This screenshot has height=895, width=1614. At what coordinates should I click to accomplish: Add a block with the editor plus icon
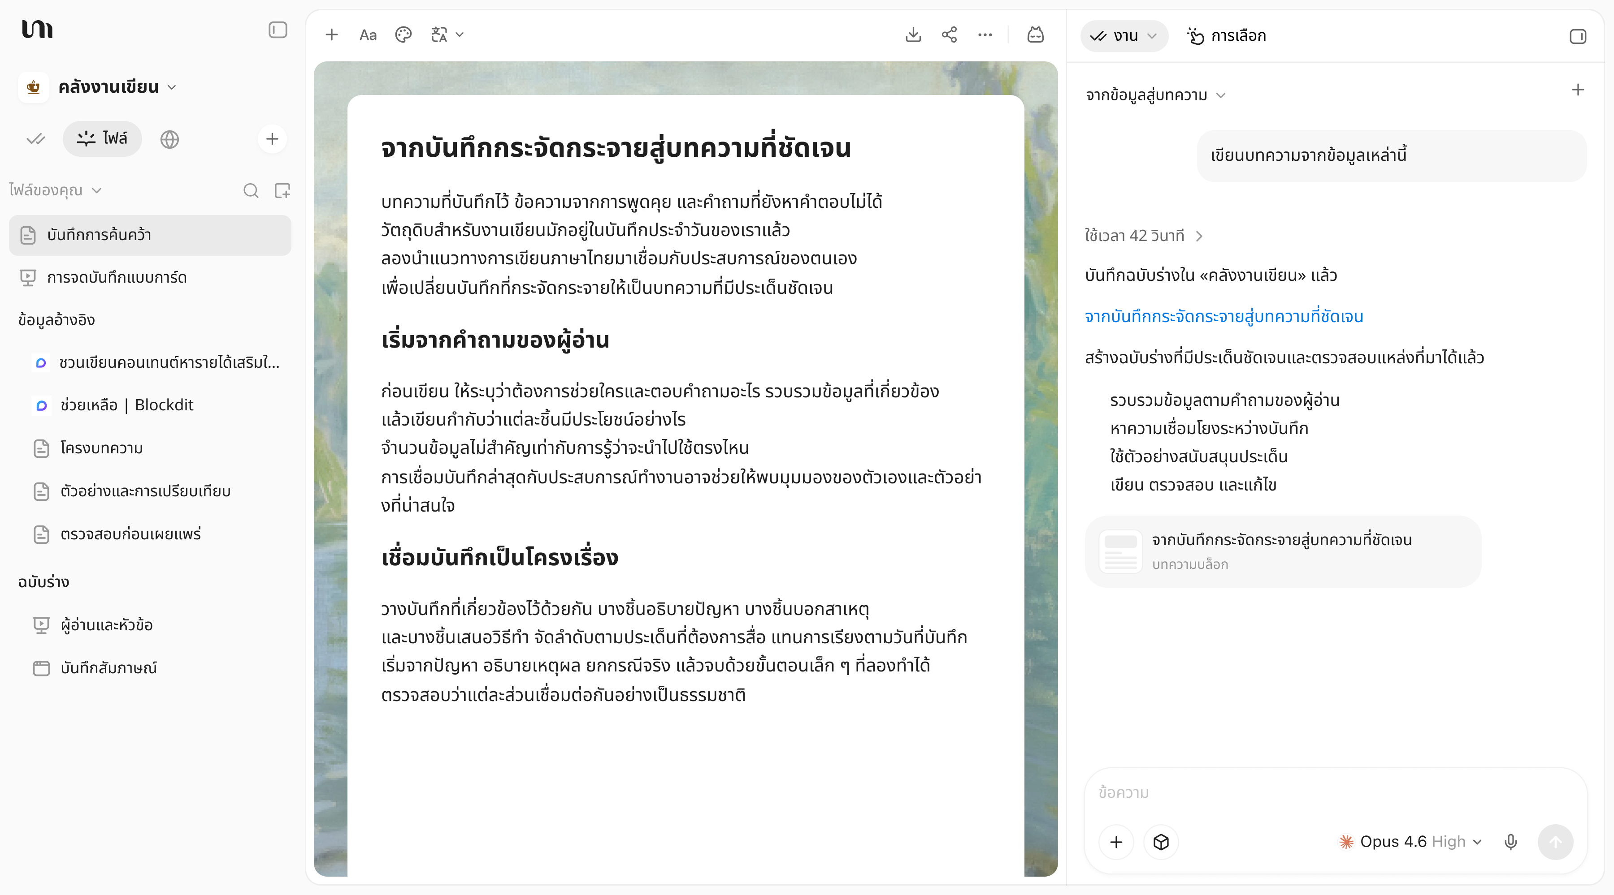coord(331,35)
